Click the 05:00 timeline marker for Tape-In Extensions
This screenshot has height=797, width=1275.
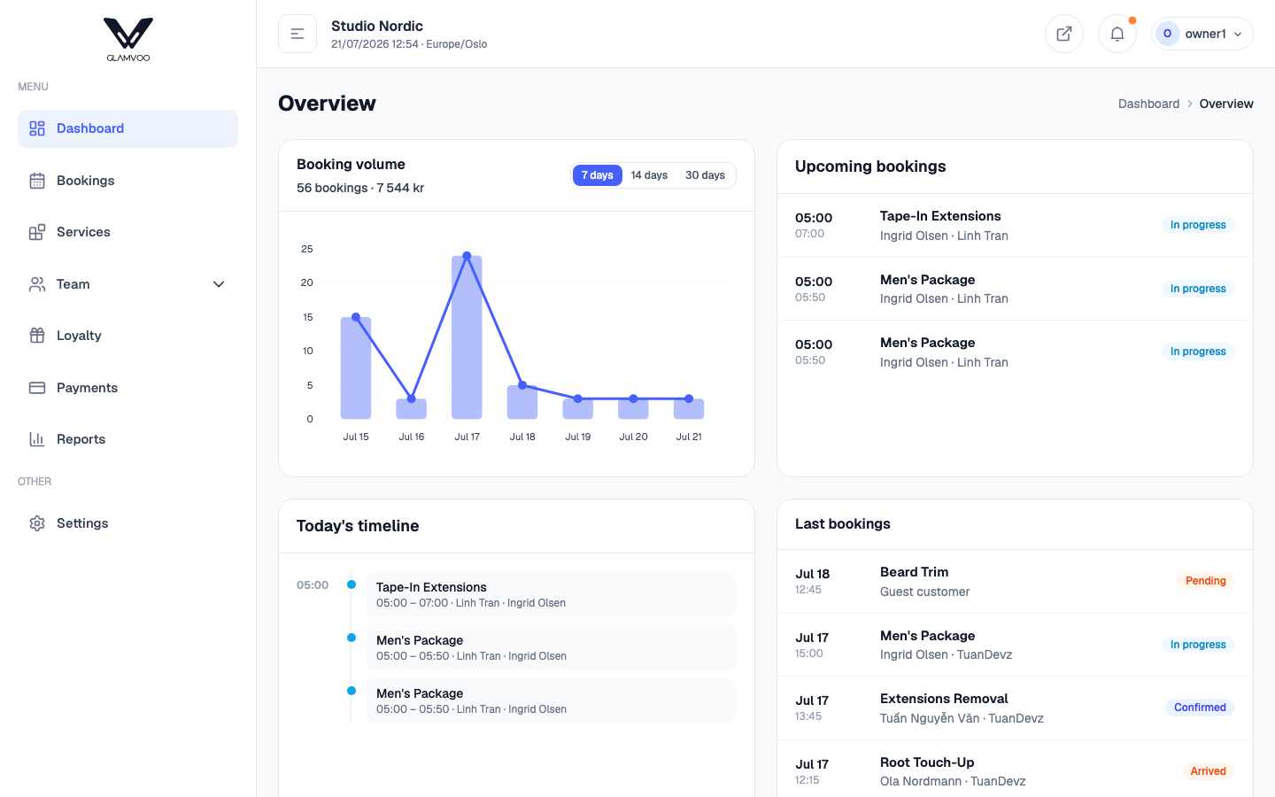click(x=352, y=584)
